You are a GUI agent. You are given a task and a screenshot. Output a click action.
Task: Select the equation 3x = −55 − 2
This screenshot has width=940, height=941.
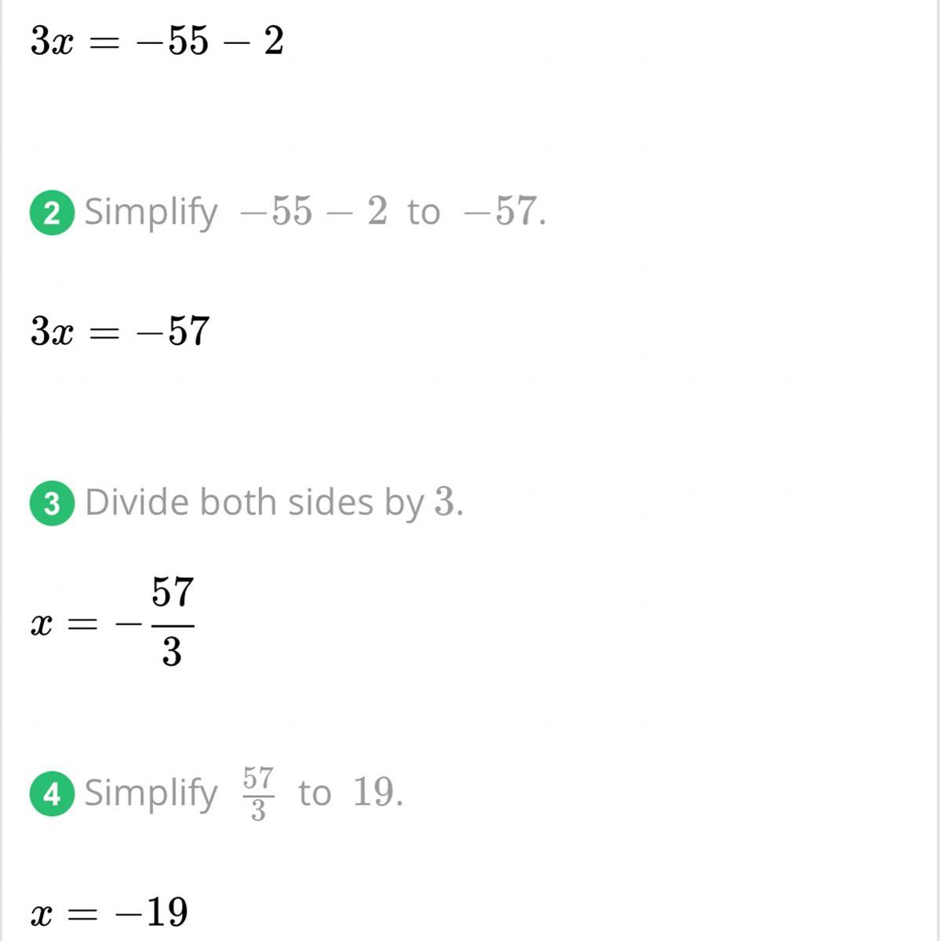click(157, 41)
